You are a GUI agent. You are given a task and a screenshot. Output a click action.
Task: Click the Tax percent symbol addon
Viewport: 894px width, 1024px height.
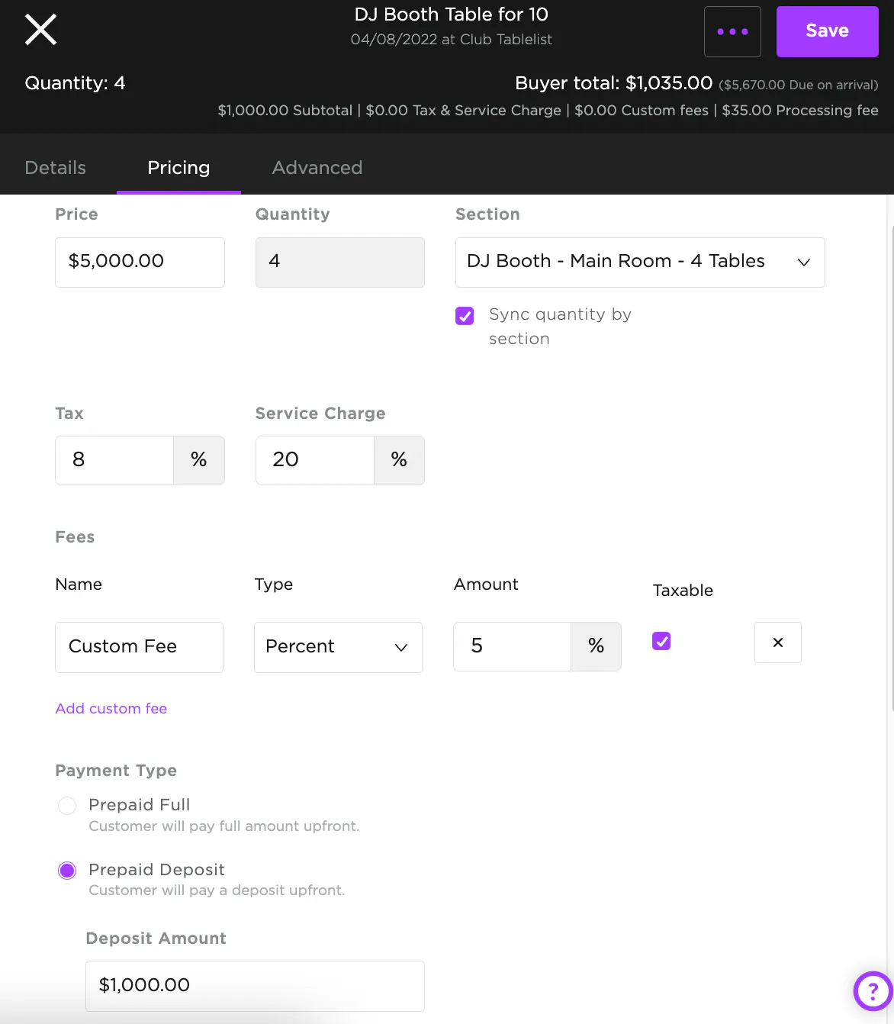[199, 460]
